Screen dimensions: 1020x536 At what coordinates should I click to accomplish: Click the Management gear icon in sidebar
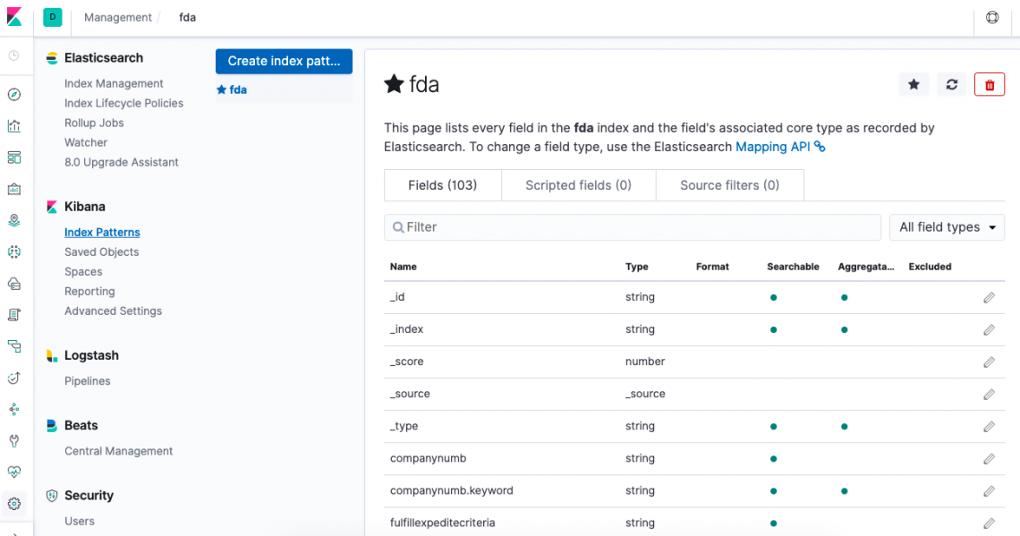coord(14,504)
